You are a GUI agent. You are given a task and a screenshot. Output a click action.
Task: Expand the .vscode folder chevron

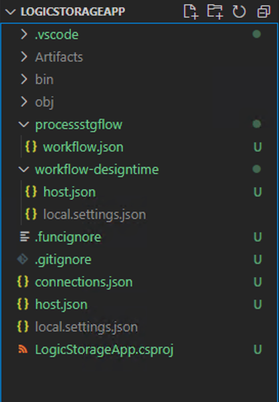[24, 34]
